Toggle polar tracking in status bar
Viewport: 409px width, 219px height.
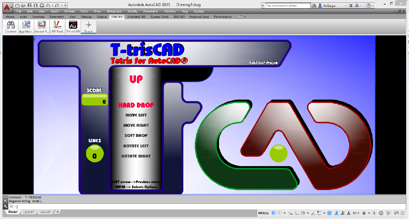pyautogui.click(x=303, y=213)
